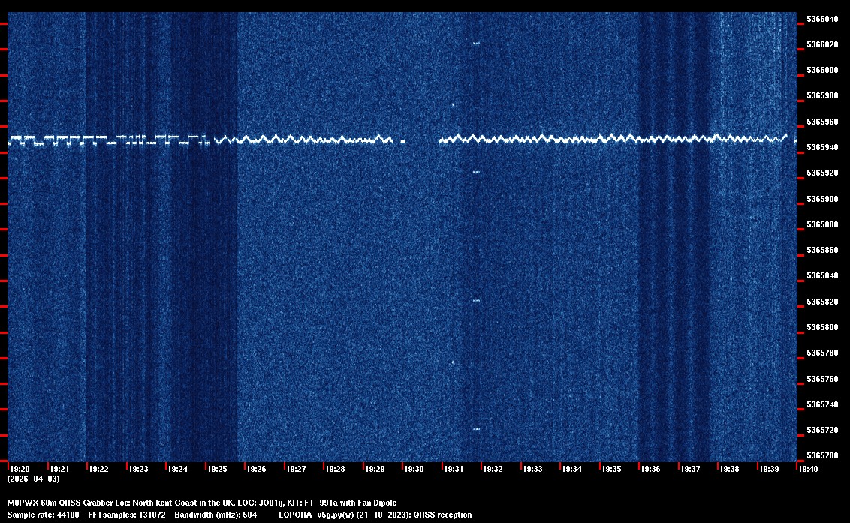Select the 19:30 time marker
The image size is (850, 523).
(x=414, y=469)
